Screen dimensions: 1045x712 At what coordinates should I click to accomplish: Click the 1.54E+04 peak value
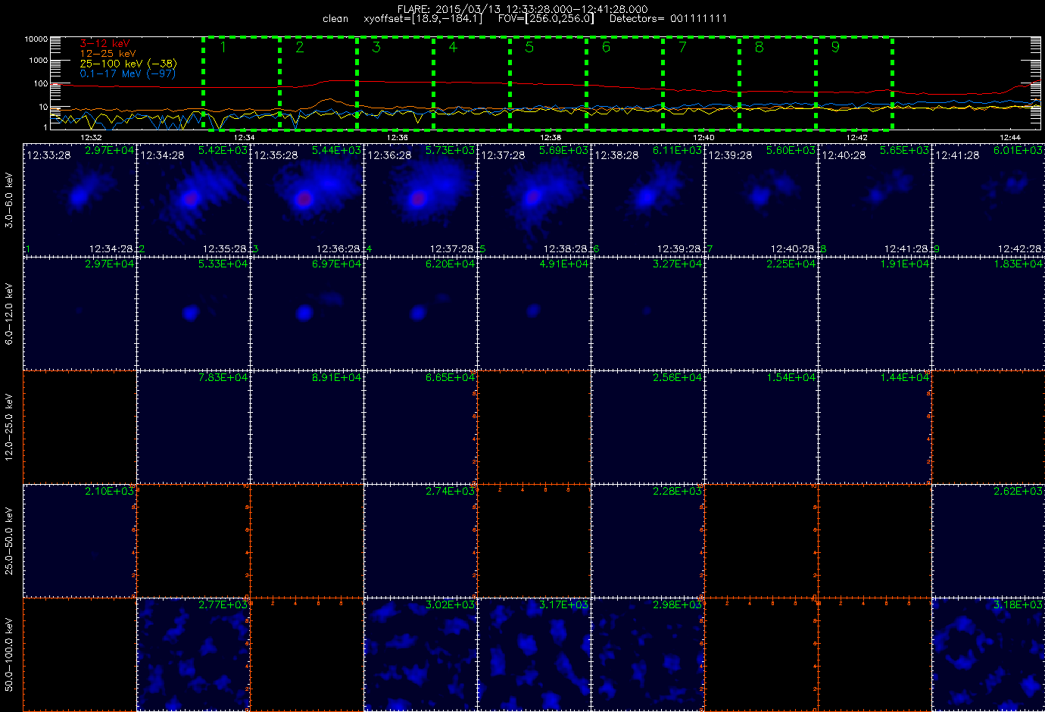tap(791, 378)
